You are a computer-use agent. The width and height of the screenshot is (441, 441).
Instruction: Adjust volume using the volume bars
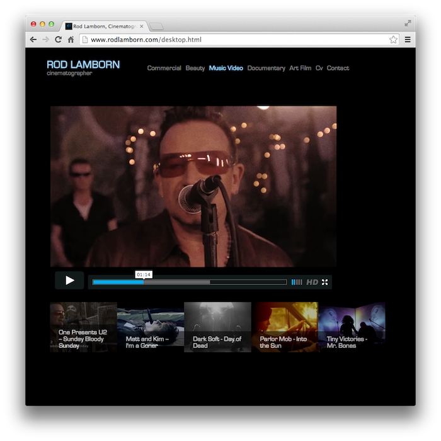point(297,282)
